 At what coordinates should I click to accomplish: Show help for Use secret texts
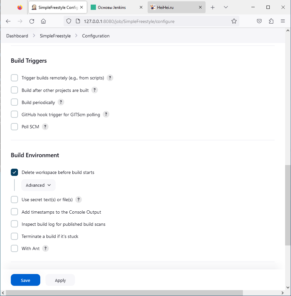point(79,200)
